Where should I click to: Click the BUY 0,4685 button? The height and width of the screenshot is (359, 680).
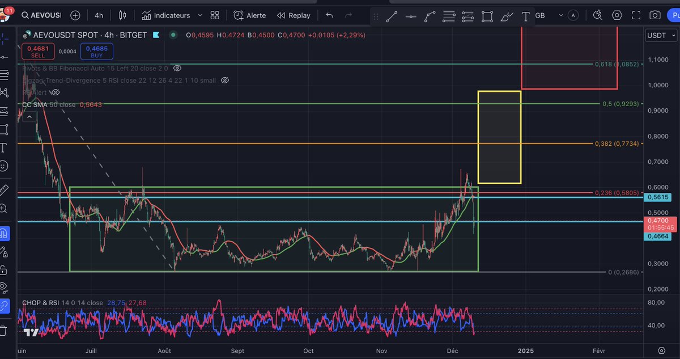coord(97,52)
